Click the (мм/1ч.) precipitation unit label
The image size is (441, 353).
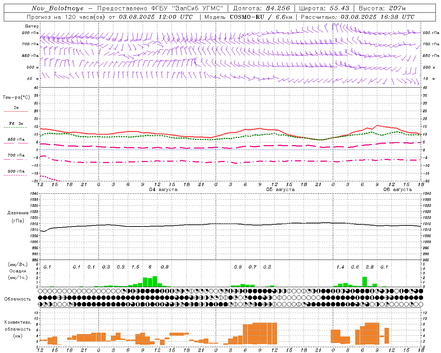coord(18,278)
